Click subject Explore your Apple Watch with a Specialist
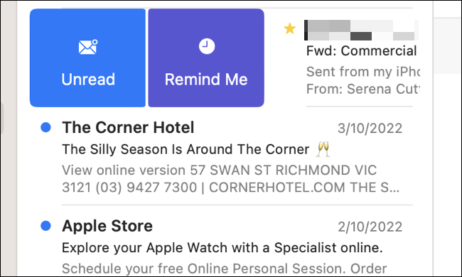Screen dimensions: 462x277 click(x=222, y=248)
